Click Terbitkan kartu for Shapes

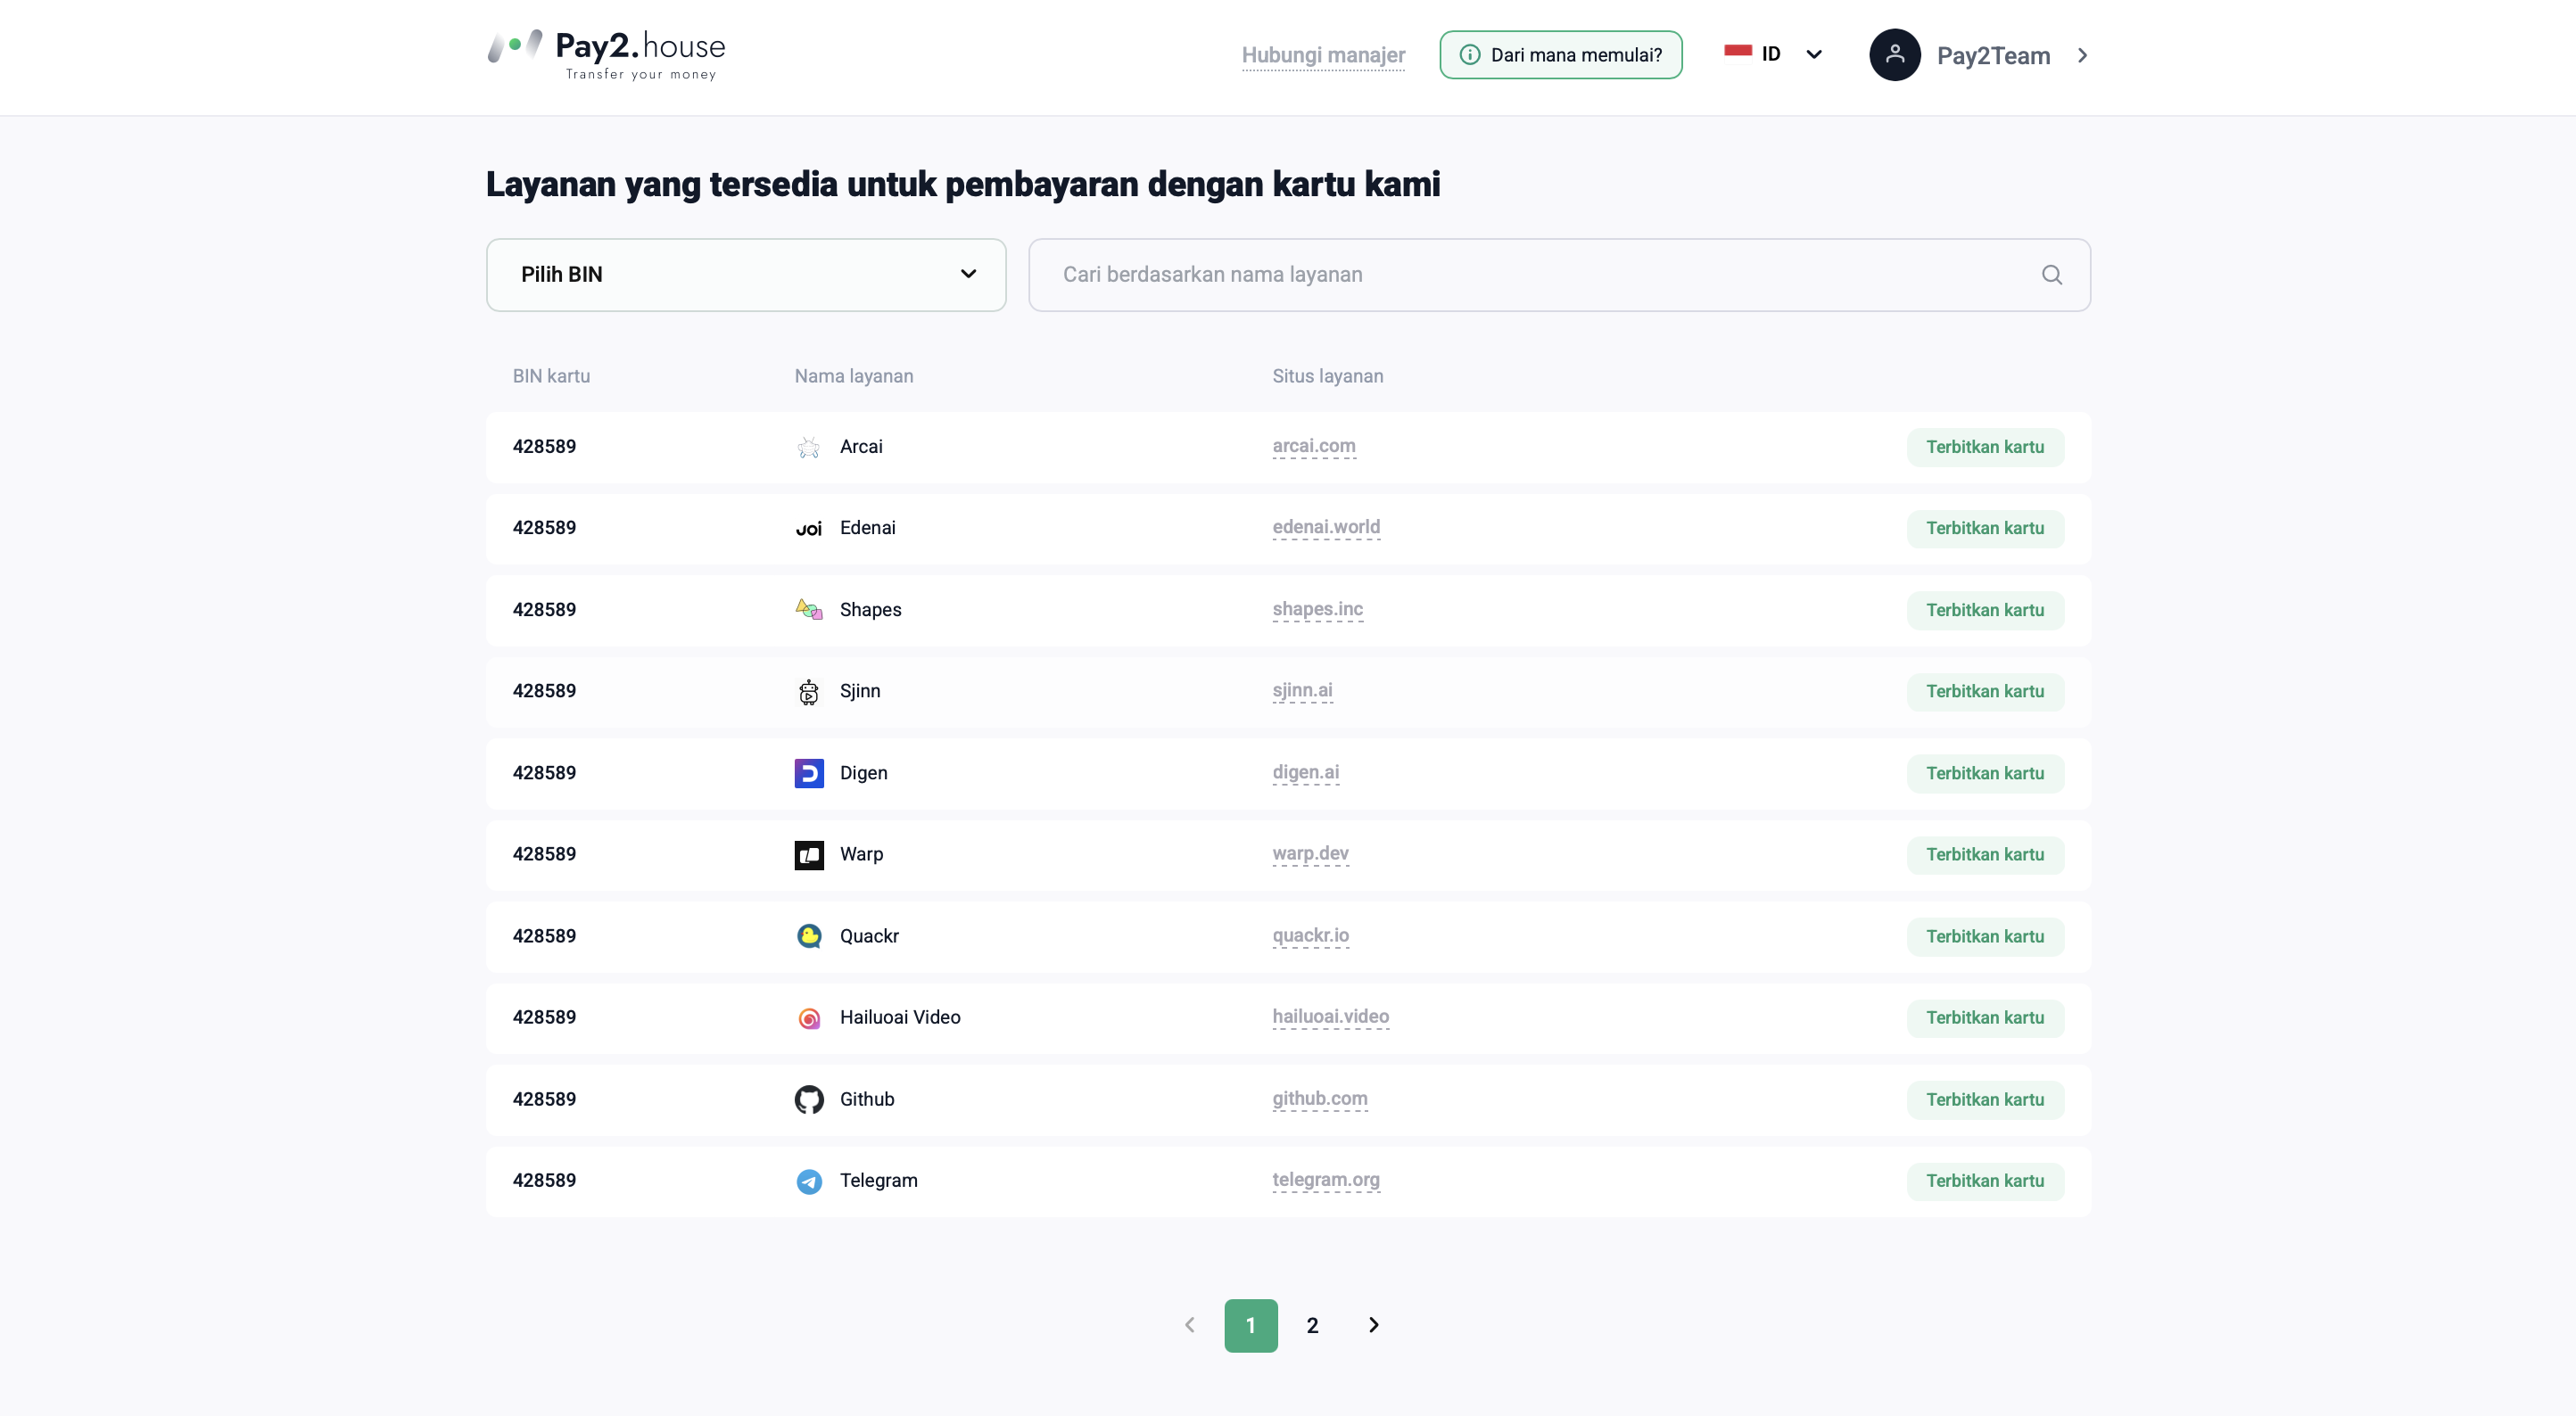[x=1985, y=610]
